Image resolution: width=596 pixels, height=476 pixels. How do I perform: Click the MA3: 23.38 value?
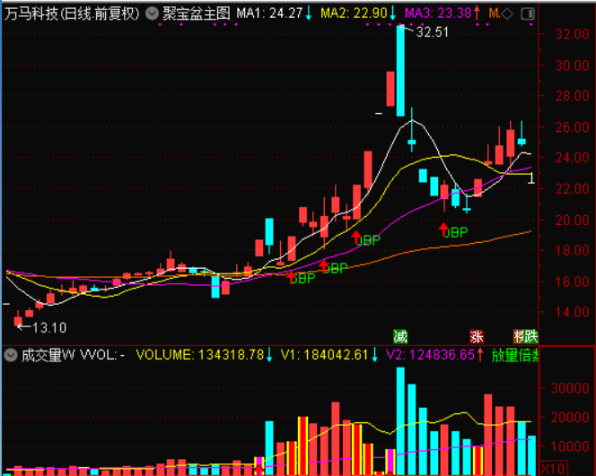click(x=438, y=14)
